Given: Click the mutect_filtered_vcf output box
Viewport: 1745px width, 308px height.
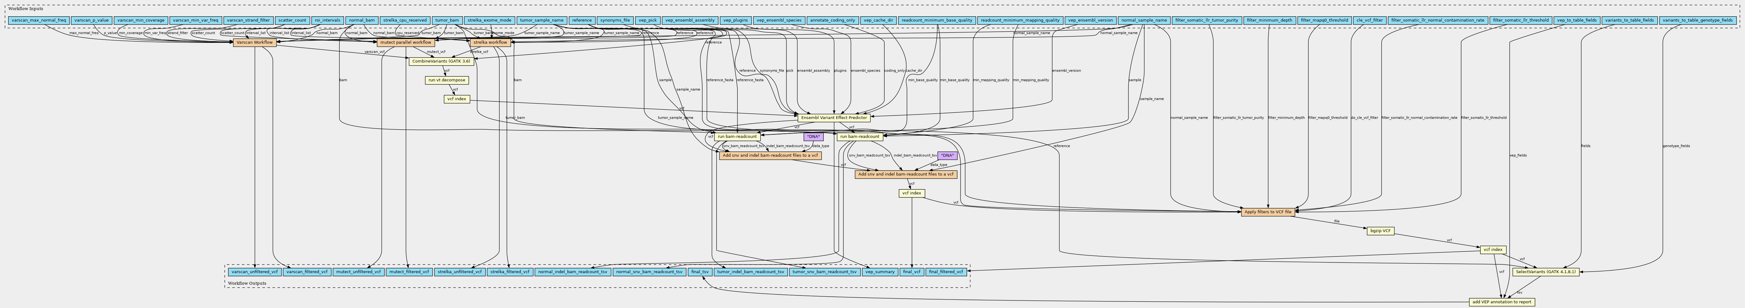Looking at the screenshot, I should (408, 272).
